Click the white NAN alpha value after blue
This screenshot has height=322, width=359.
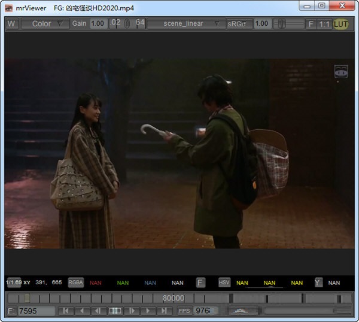[178, 283]
